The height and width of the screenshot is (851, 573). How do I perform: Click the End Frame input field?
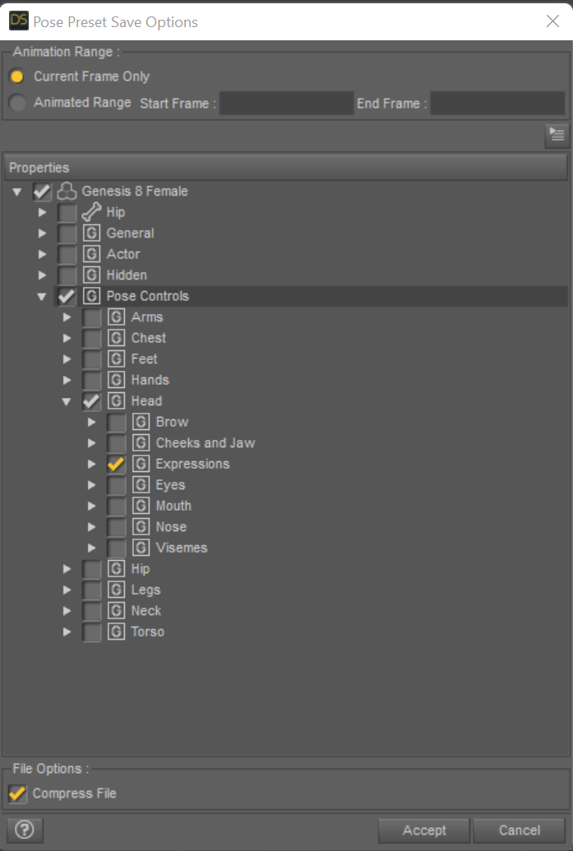497,103
